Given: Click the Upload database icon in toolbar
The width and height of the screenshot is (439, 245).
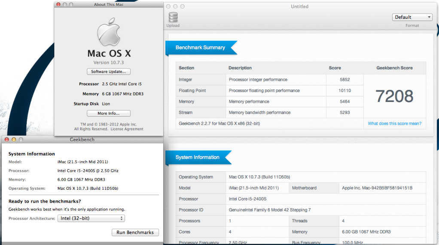Looking at the screenshot, I should point(173,17).
